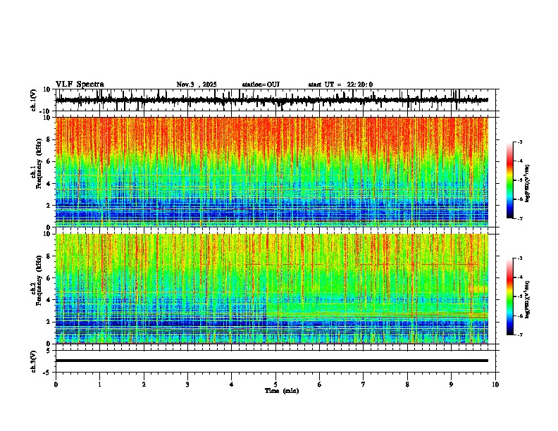Click the "4" kHz tick of ch.2 spectrogram
The width and height of the screenshot is (558, 431).
click(x=49, y=300)
